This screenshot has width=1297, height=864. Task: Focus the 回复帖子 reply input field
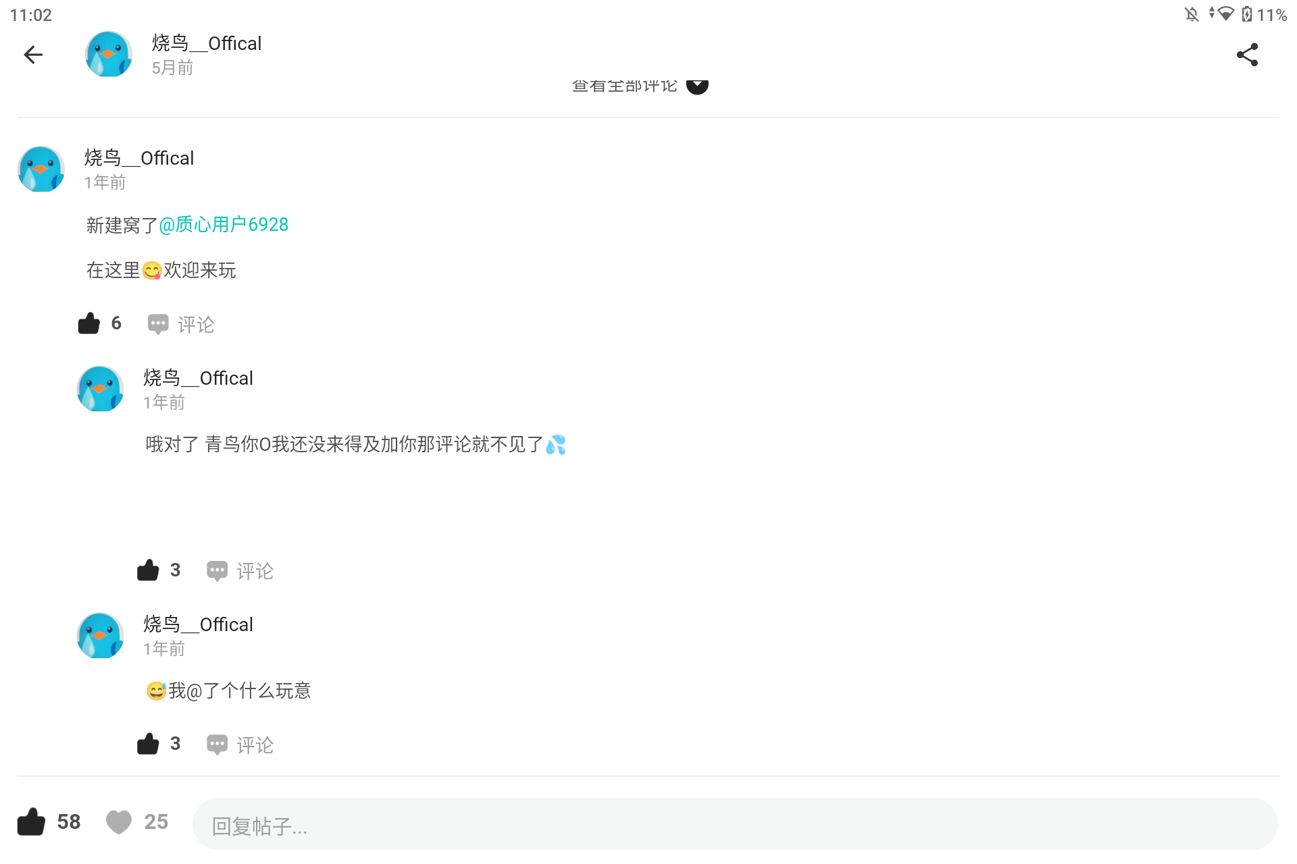pos(736,824)
